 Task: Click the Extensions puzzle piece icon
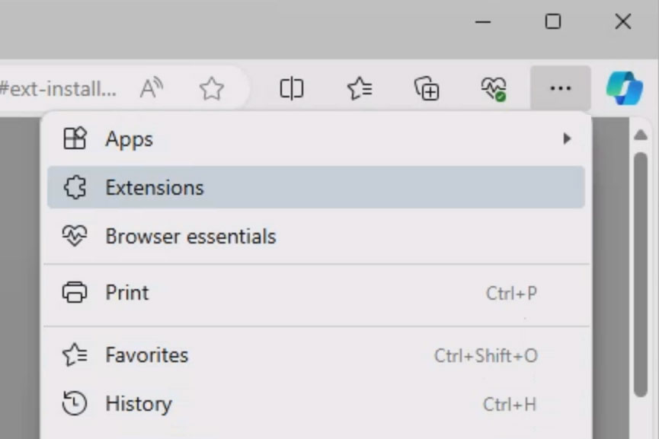point(74,187)
